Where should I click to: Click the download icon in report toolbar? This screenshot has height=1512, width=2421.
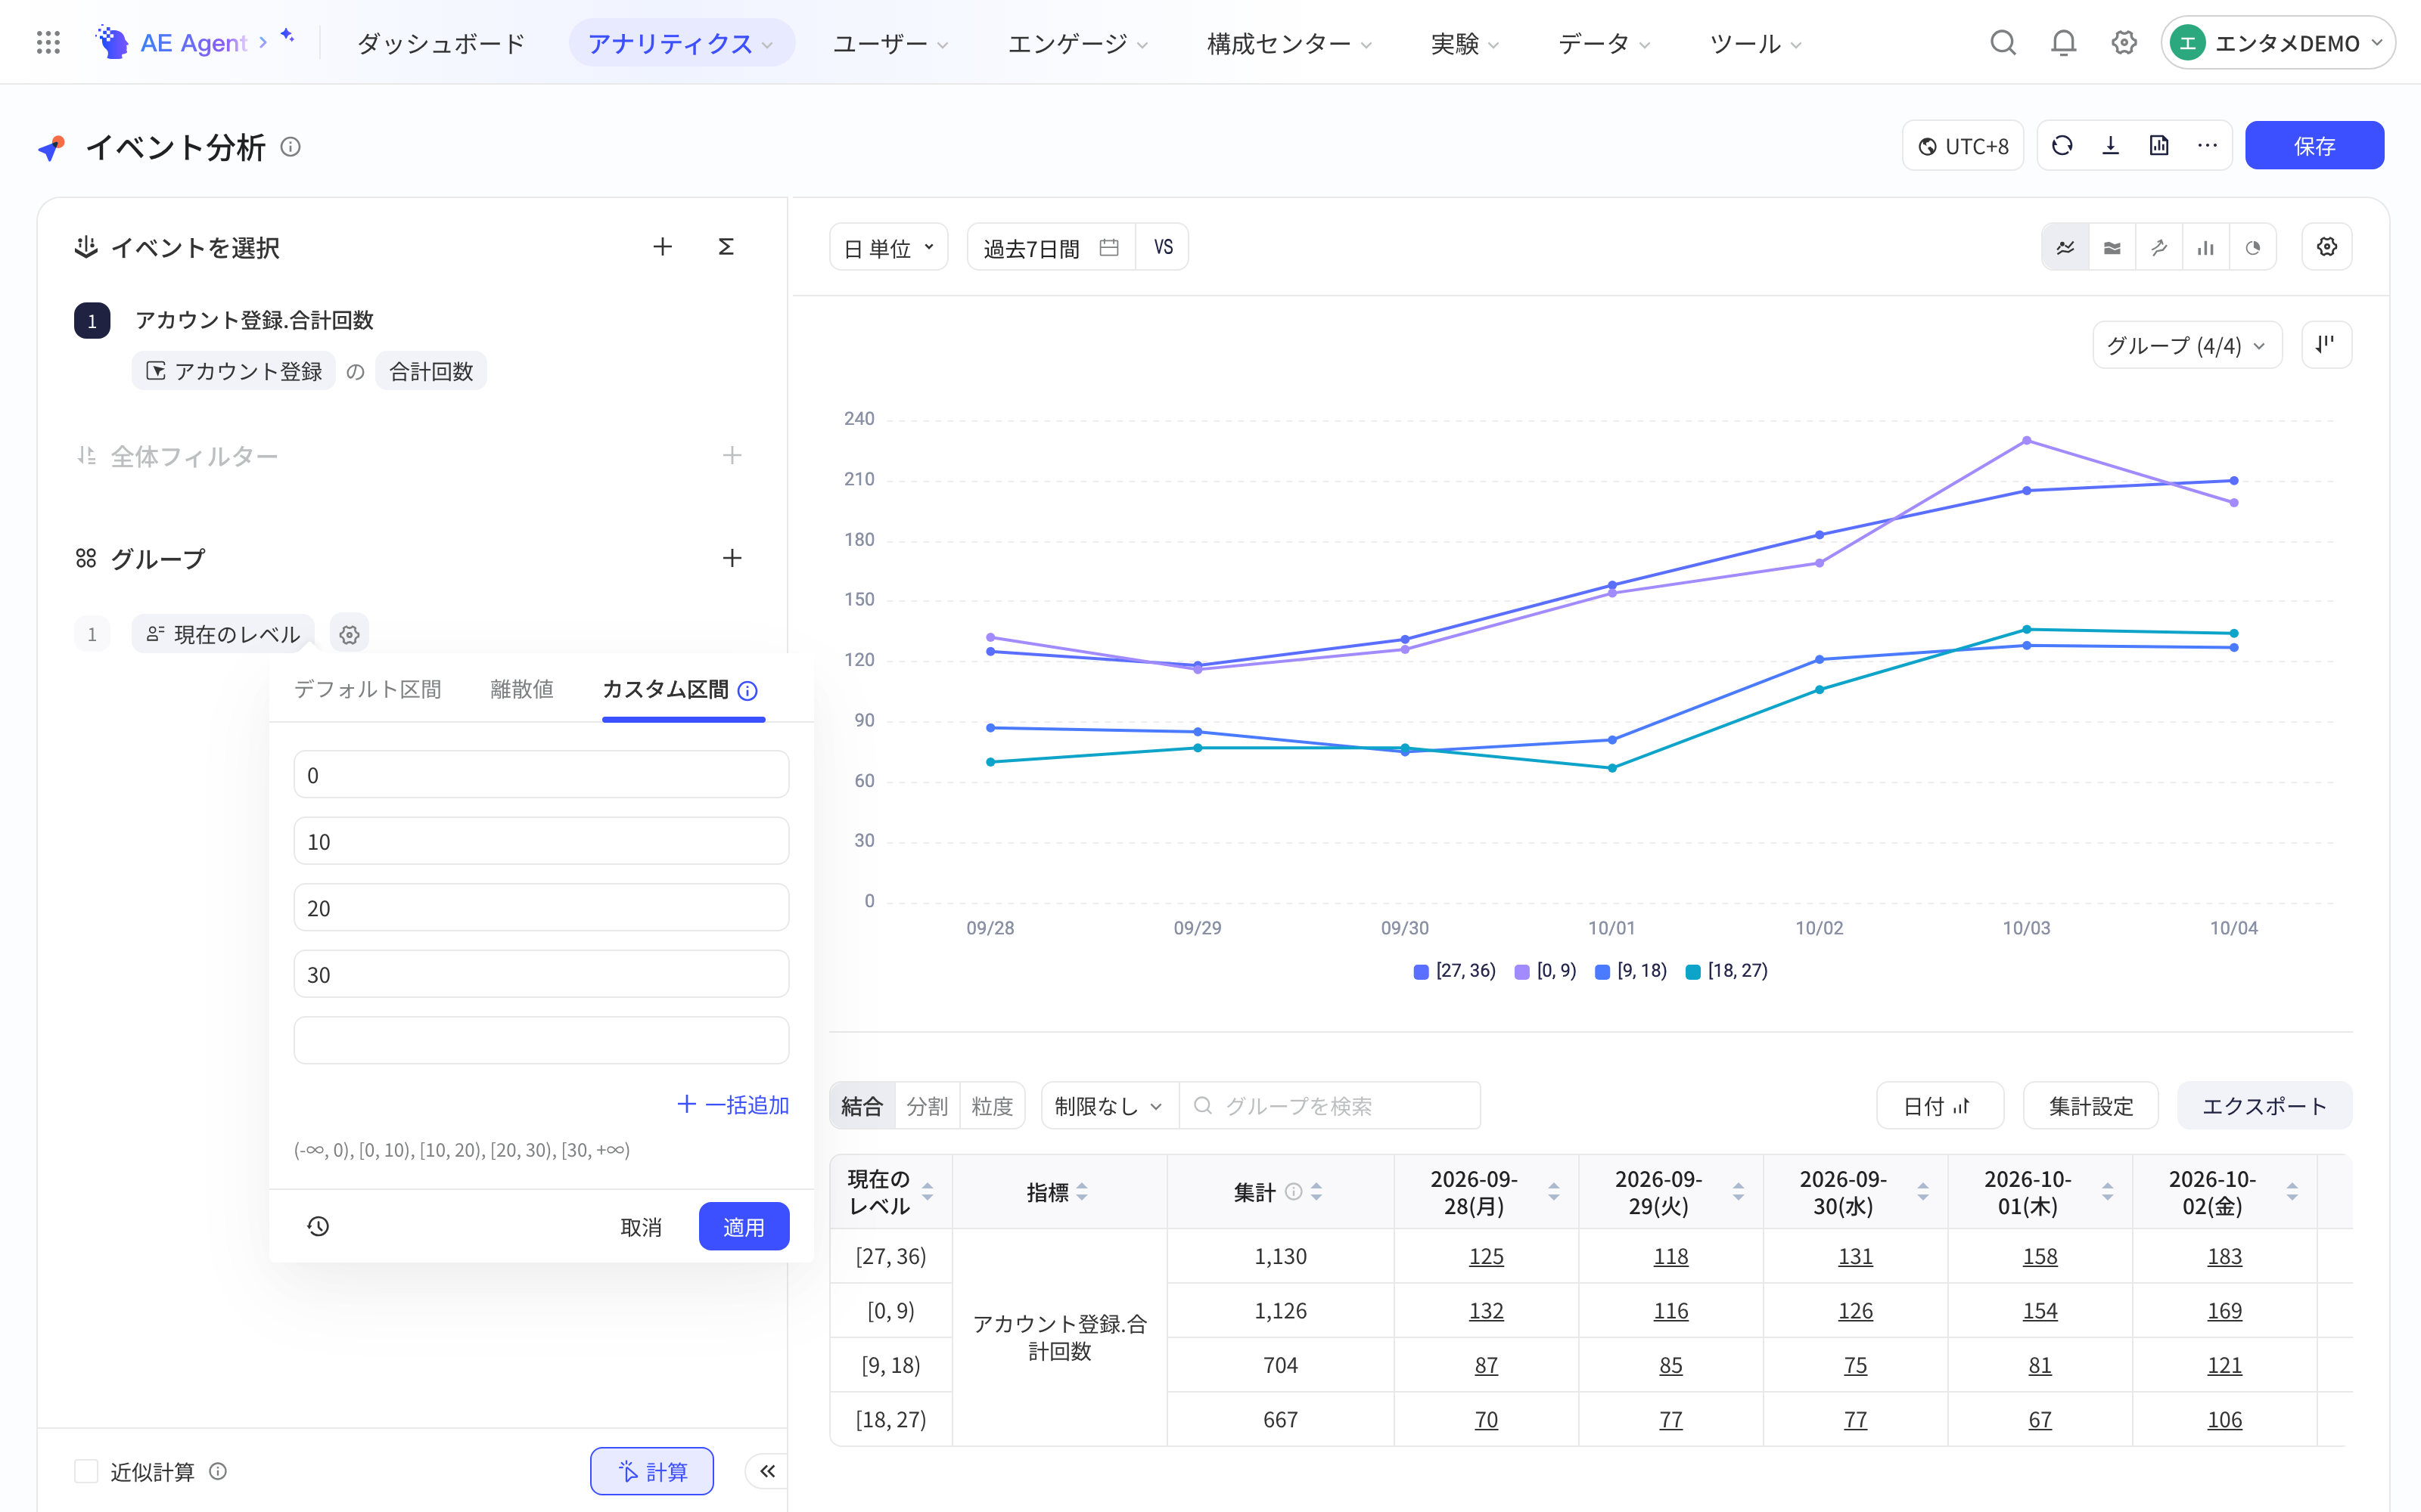[x=2111, y=146]
